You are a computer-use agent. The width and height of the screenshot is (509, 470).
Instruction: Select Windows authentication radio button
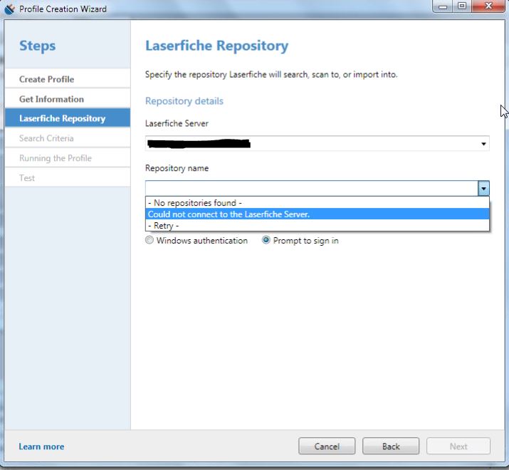pyautogui.click(x=149, y=241)
